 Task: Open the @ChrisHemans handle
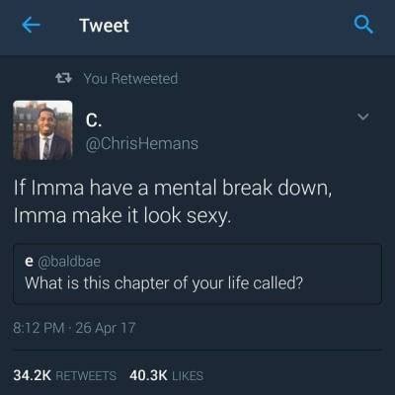(x=142, y=143)
